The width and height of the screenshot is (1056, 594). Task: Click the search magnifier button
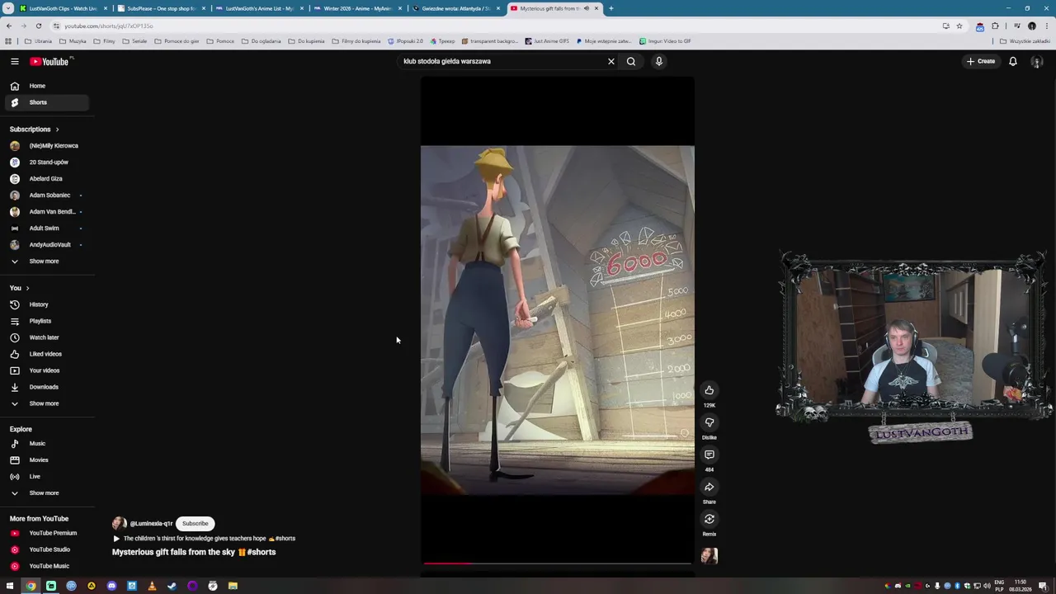631,61
